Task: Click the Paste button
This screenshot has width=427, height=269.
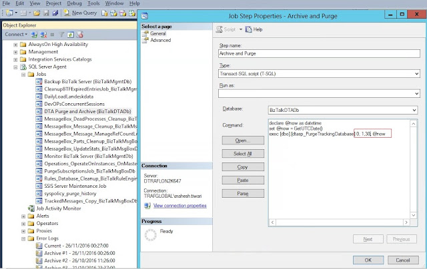Action: (x=243, y=180)
